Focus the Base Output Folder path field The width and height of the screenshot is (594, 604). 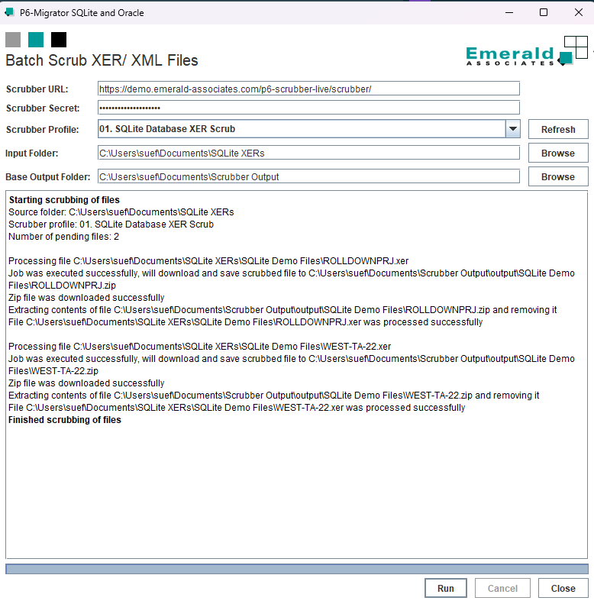tap(308, 176)
